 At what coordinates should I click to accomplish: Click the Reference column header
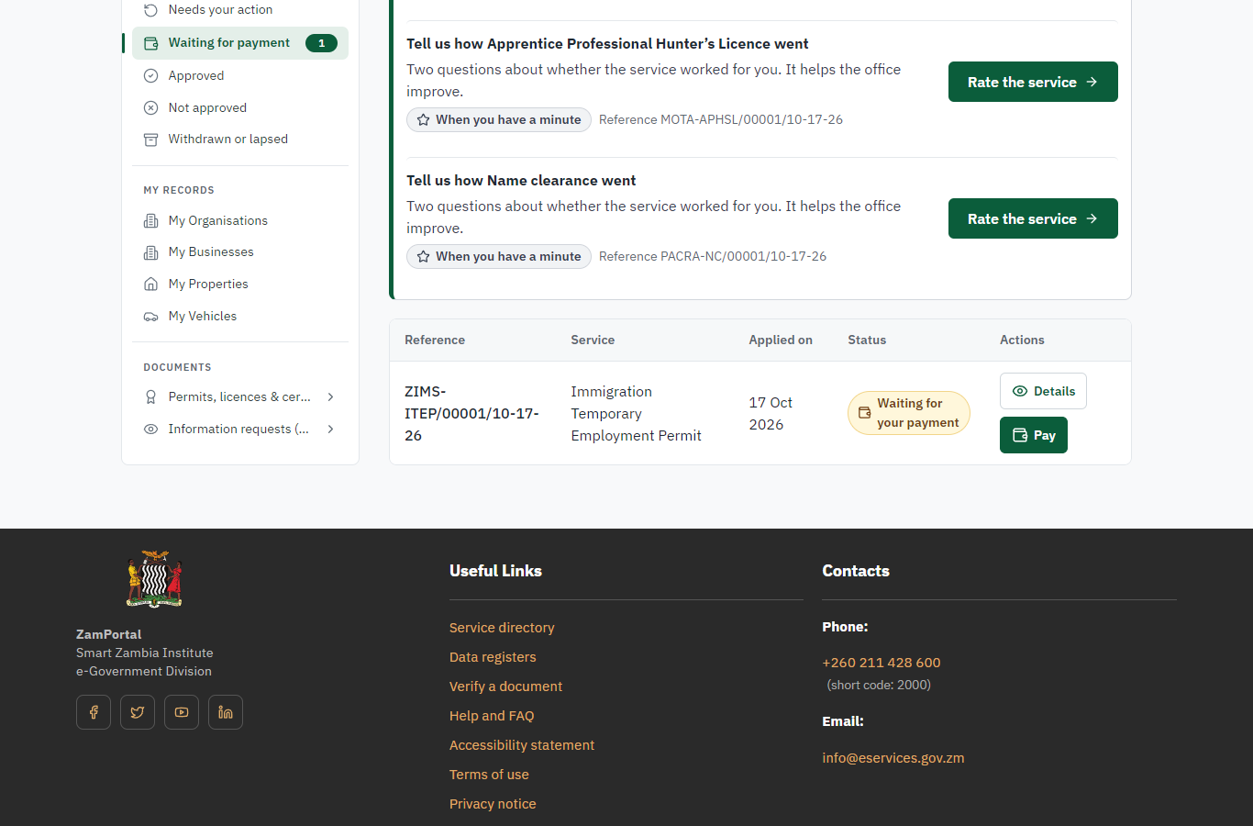tap(435, 340)
